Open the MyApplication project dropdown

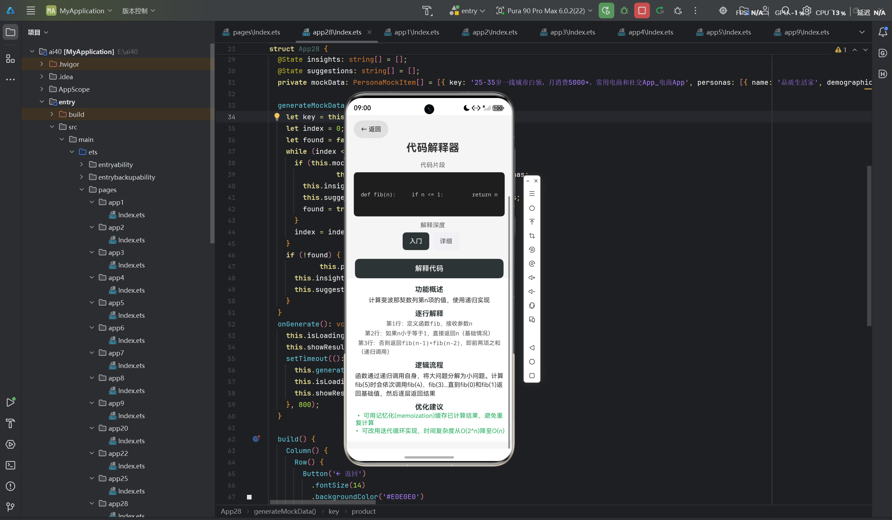point(79,10)
